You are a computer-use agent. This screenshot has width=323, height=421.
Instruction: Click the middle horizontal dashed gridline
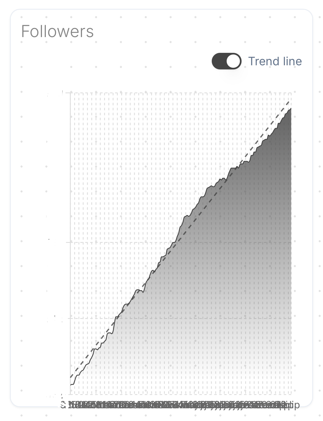click(181, 242)
